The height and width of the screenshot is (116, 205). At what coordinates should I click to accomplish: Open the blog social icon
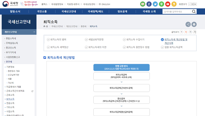click(x=143, y=4)
